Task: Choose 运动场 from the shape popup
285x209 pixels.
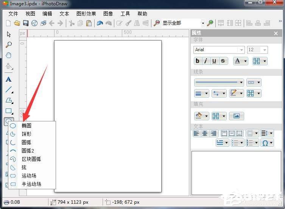Action: [x=32, y=176]
